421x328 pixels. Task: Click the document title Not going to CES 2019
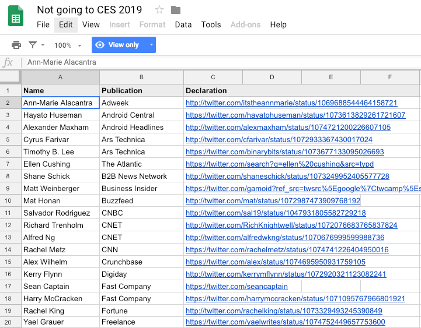point(89,10)
